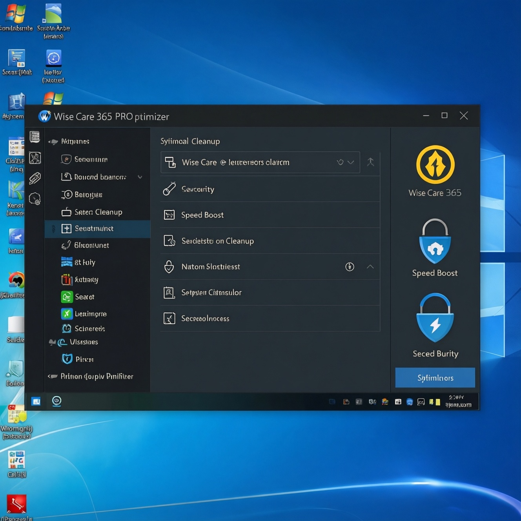Viewport: 521px width, 521px height.
Task: Click the yellow flag icon in the system tray
Action: [x=435, y=402]
